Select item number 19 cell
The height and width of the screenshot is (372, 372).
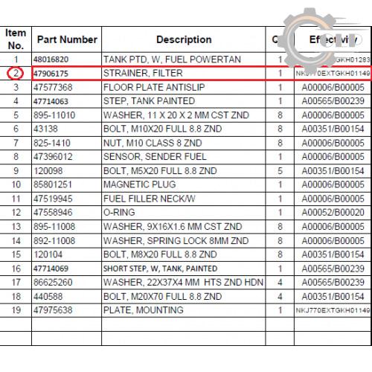[16, 310]
